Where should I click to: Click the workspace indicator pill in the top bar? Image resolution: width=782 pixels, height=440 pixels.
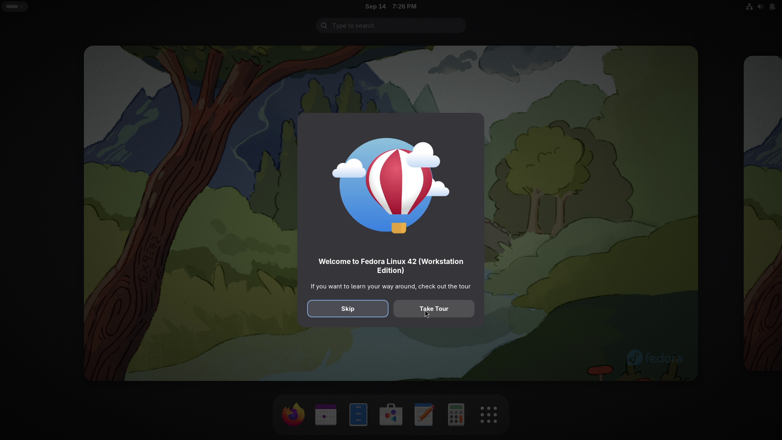click(x=15, y=7)
